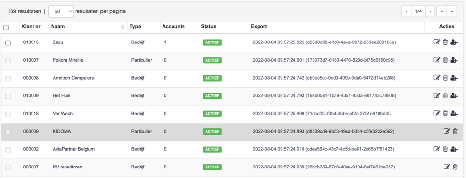Delete Pokora Mireille with trash icon
466x178 pixels.
[x=445, y=60]
